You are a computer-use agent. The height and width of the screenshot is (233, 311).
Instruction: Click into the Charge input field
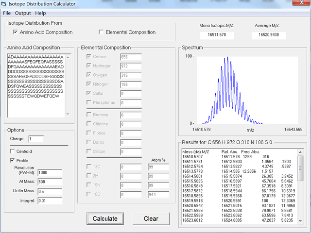click(35, 139)
